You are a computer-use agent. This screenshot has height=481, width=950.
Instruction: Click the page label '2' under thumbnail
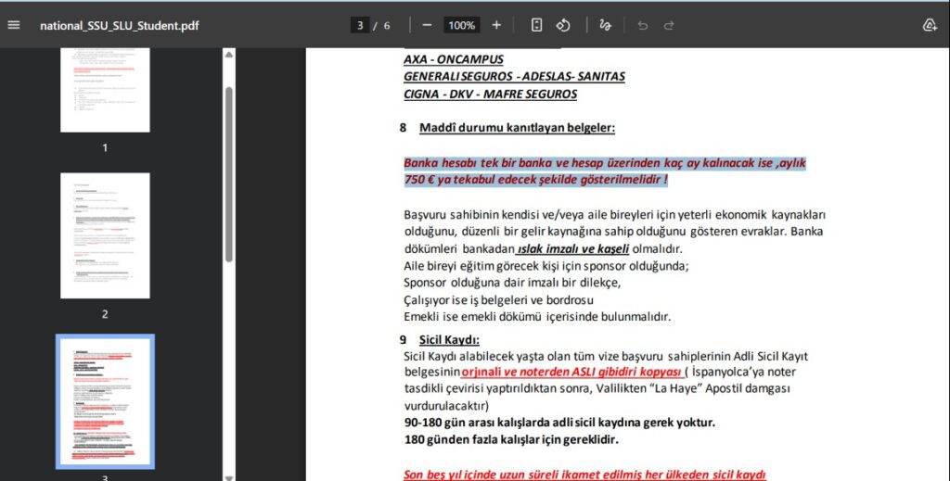pos(105,314)
